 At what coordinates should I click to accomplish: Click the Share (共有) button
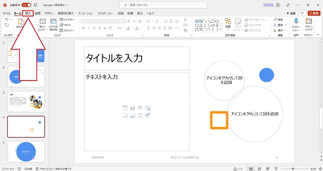(314, 13)
